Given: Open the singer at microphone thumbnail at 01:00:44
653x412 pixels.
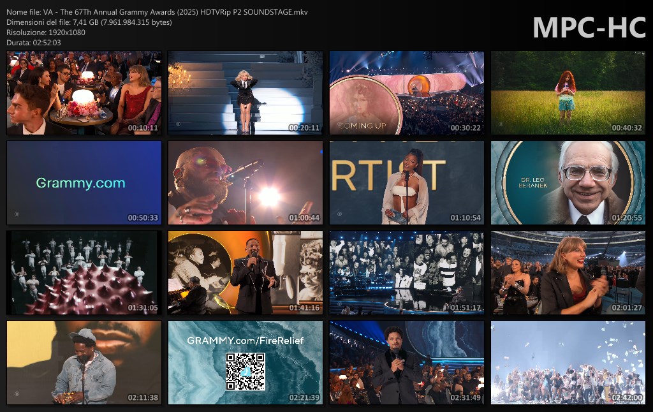Looking at the screenshot, I should (245, 183).
